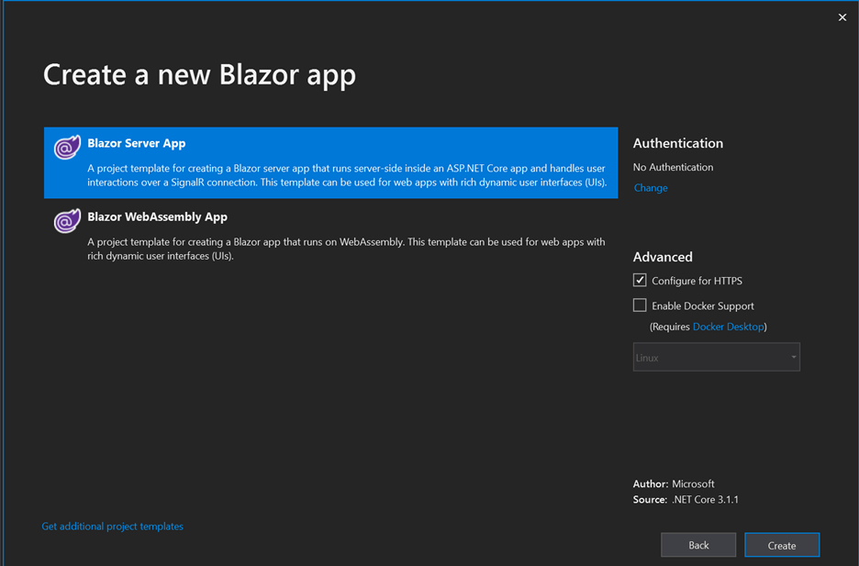Open the Docker Desktop link
859x566 pixels.
(x=729, y=327)
